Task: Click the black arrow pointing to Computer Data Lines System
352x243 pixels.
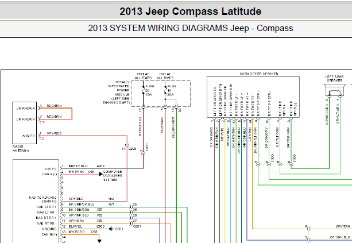Action: point(101,174)
